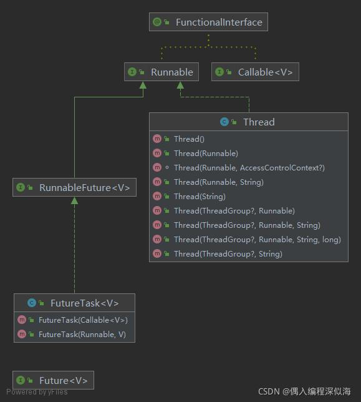This screenshot has width=361, height=402.
Task: Select the Thread(String) constructor row
Action: [x=249, y=197]
